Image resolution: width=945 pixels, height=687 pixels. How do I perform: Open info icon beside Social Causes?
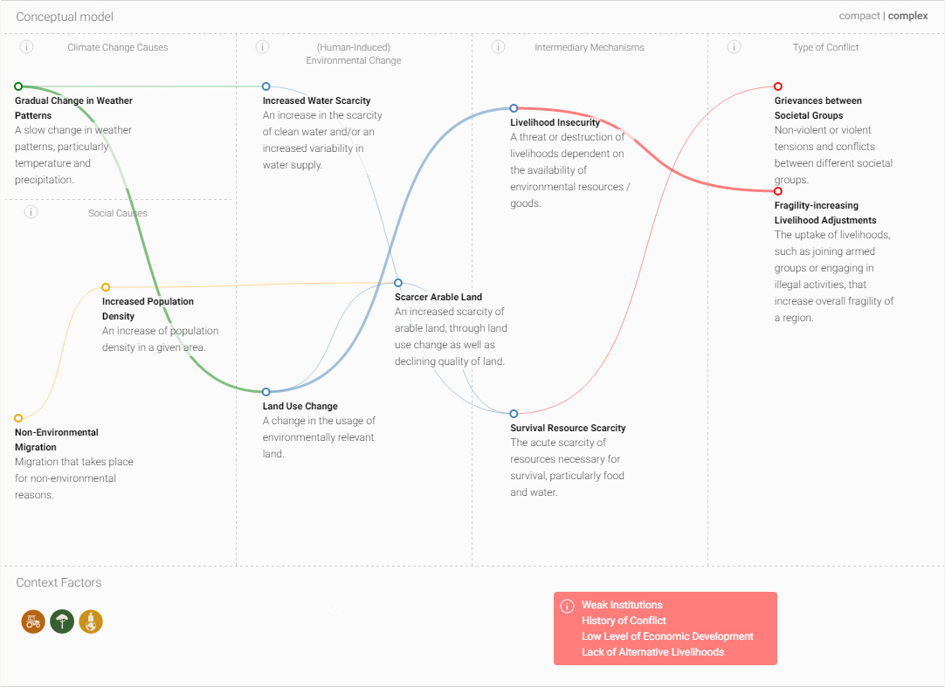click(x=31, y=212)
